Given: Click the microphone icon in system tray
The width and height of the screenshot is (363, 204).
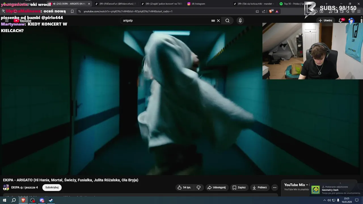Looking at the screenshot, I should point(338,200).
